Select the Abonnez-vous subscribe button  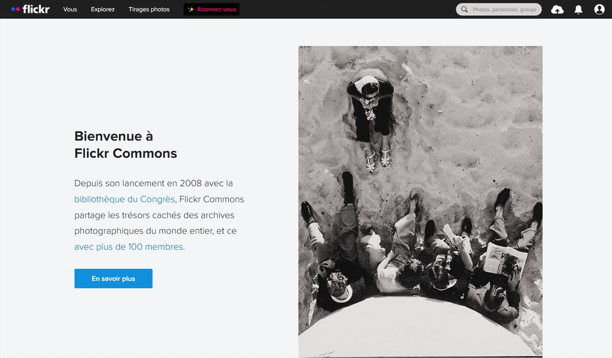[211, 9]
